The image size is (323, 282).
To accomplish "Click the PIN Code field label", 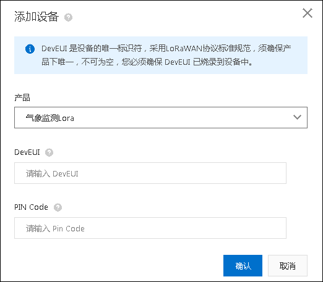I will (31, 207).
